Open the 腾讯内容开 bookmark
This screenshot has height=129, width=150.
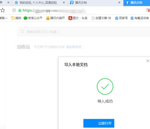click(55, 18)
